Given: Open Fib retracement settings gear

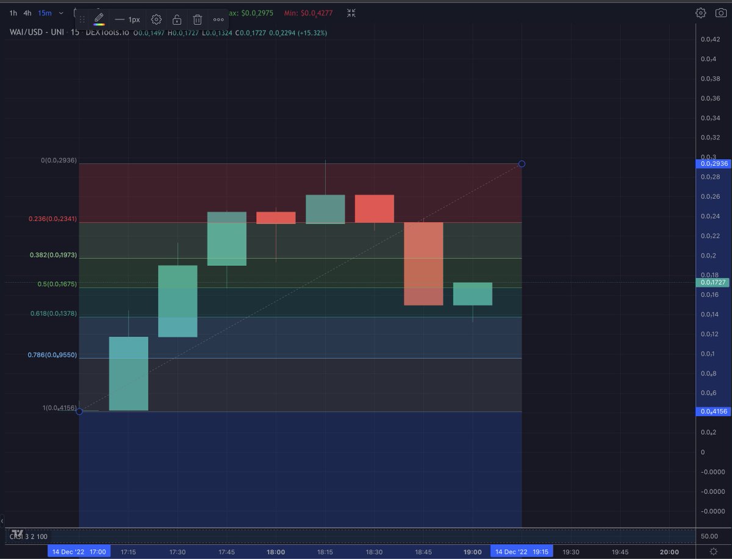Looking at the screenshot, I should [x=156, y=20].
